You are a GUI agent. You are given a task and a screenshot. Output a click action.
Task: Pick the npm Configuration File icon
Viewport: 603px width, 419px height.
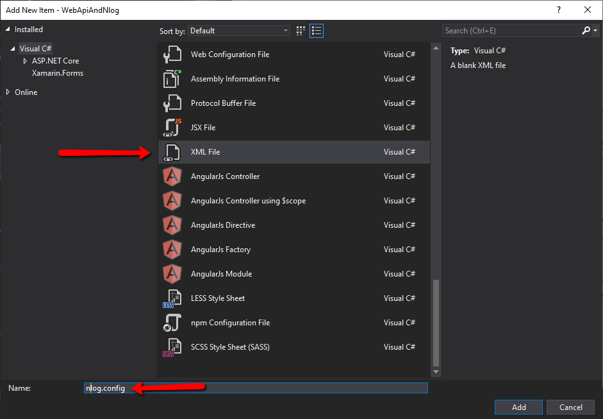[172, 323]
